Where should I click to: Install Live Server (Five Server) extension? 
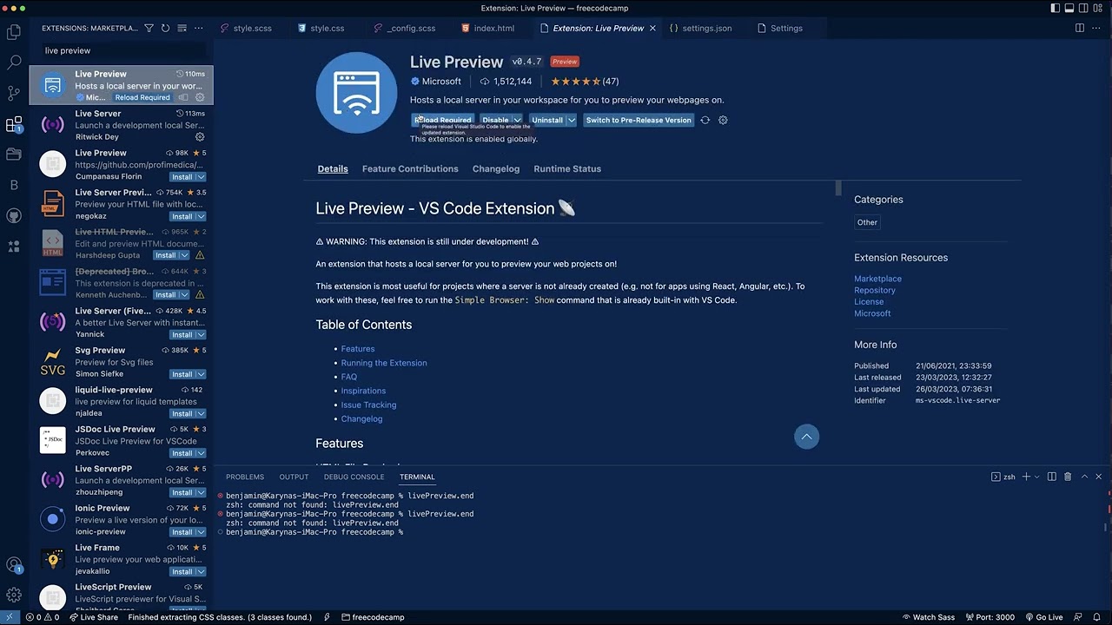coord(182,334)
